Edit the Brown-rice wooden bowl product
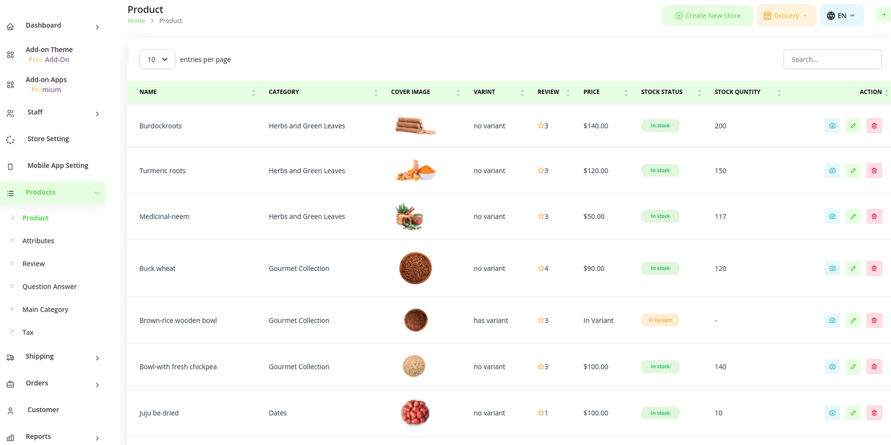The image size is (891, 445). tap(853, 320)
